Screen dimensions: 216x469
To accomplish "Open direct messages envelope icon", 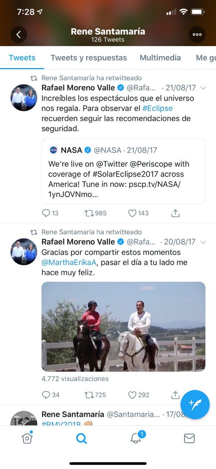I will 189,438.
